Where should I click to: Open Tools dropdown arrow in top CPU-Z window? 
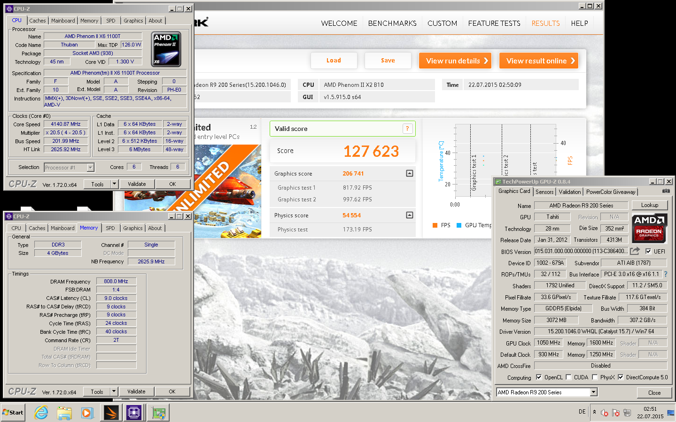[x=114, y=184]
